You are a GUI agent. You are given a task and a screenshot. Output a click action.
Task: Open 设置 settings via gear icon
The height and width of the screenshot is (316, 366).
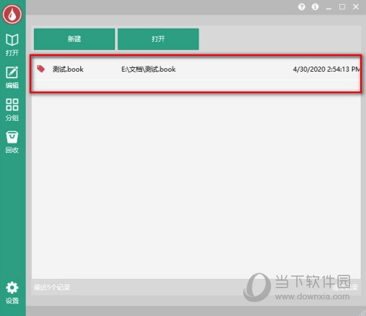[x=12, y=293]
